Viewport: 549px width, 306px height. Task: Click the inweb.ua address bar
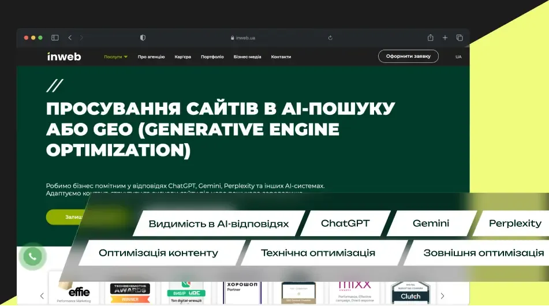pyautogui.click(x=243, y=38)
